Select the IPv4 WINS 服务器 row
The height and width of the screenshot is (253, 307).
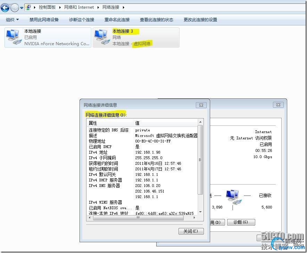[142, 202]
